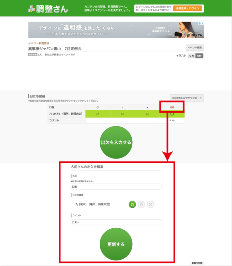
Task: Download attendance table as CSV
Action: 187,98
